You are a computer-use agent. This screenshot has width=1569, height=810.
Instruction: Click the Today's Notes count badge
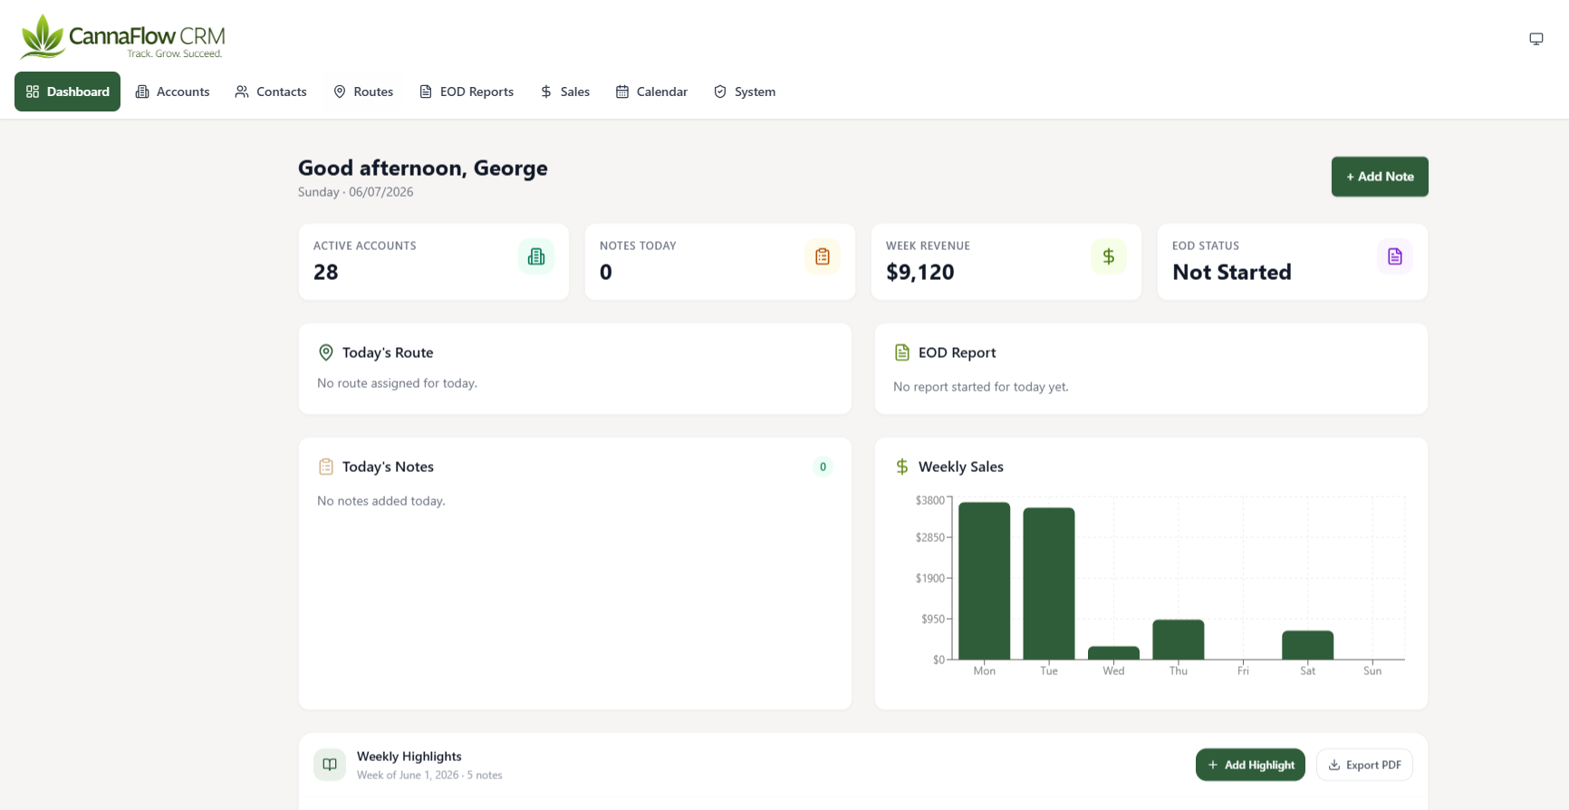(823, 467)
